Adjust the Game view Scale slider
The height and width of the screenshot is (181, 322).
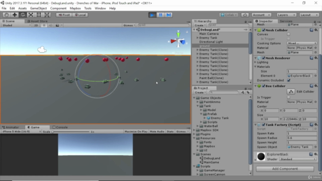71,132
